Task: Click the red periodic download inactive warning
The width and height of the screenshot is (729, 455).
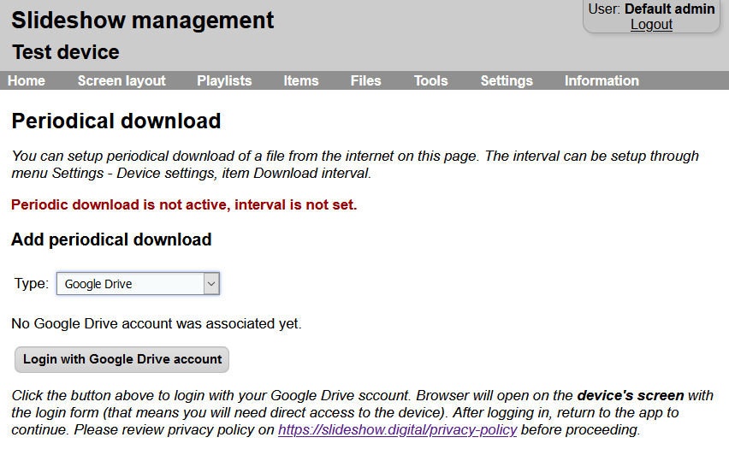Action: [x=184, y=204]
